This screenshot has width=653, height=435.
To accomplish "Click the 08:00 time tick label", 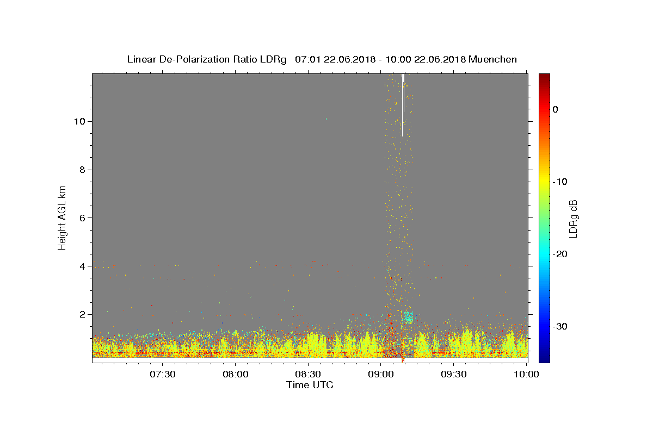I will pyautogui.click(x=235, y=374).
